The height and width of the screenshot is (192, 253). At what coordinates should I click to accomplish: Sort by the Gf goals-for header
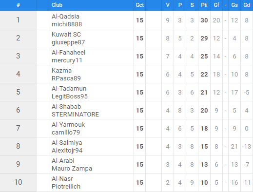tap(216, 5)
